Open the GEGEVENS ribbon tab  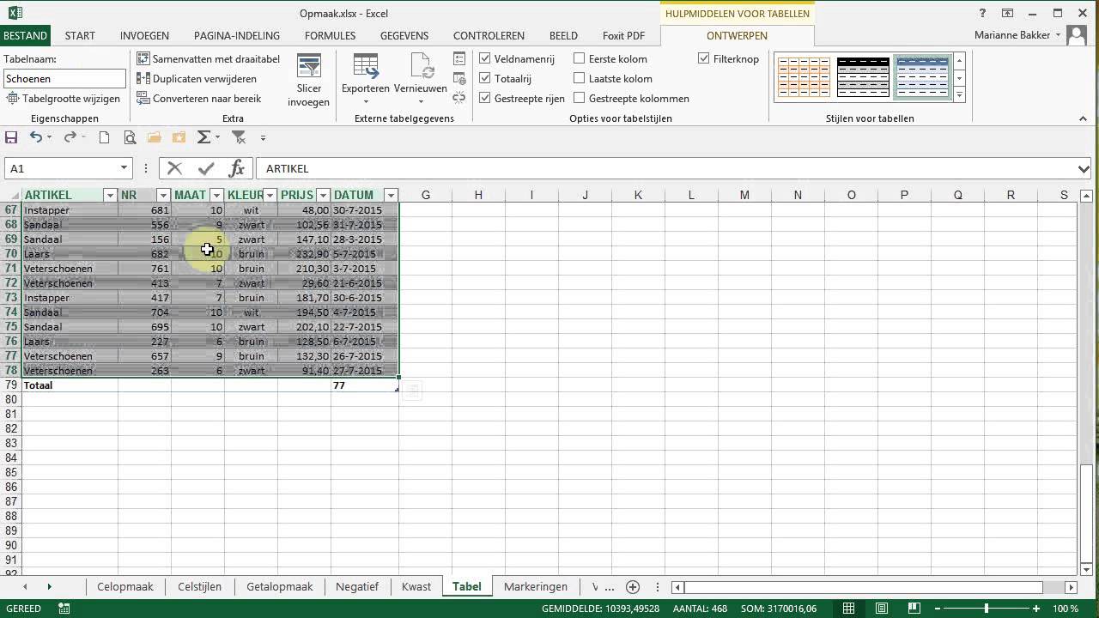404,35
